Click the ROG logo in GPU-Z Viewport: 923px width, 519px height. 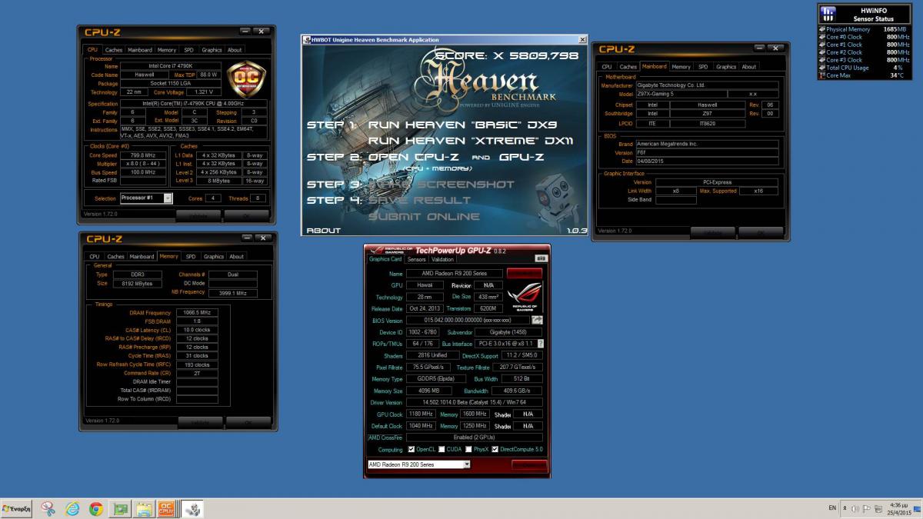(524, 295)
